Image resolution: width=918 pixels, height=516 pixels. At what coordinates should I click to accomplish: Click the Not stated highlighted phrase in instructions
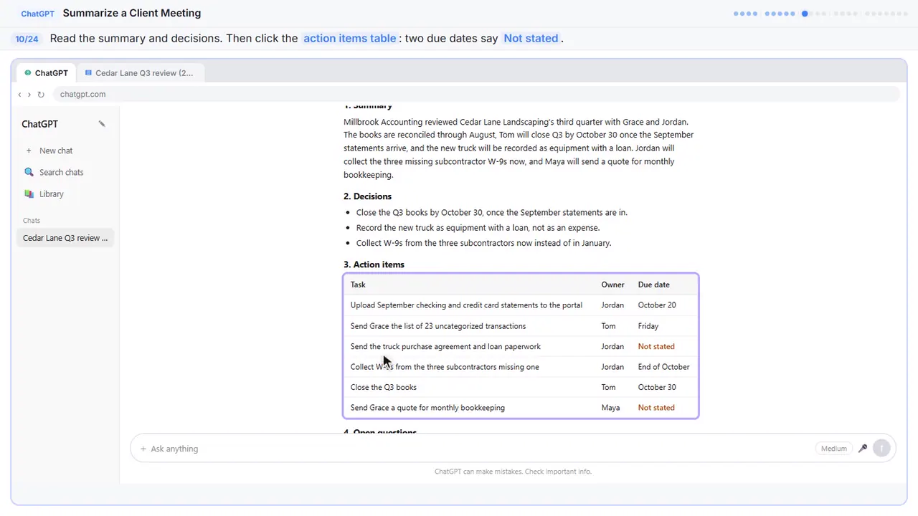pos(531,39)
